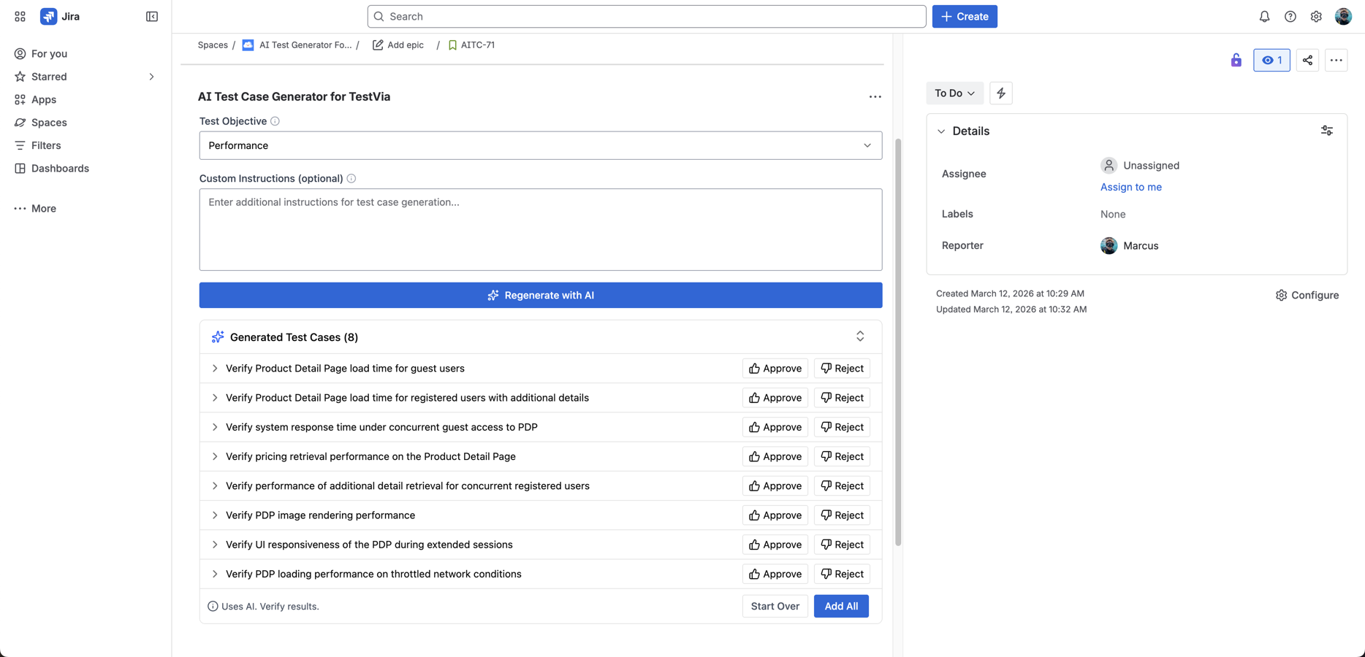
Task: Click the share issue icon
Action: (x=1307, y=61)
